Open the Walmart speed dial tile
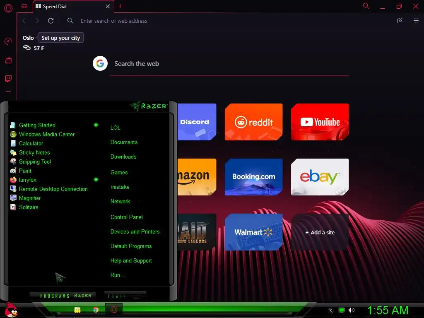The height and width of the screenshot is (318, 424). coord(254,232)
